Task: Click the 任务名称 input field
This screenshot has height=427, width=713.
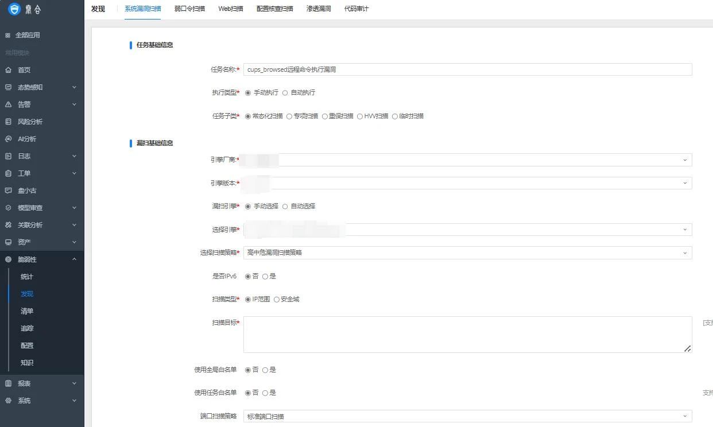Action: click(x=467, y=69)
